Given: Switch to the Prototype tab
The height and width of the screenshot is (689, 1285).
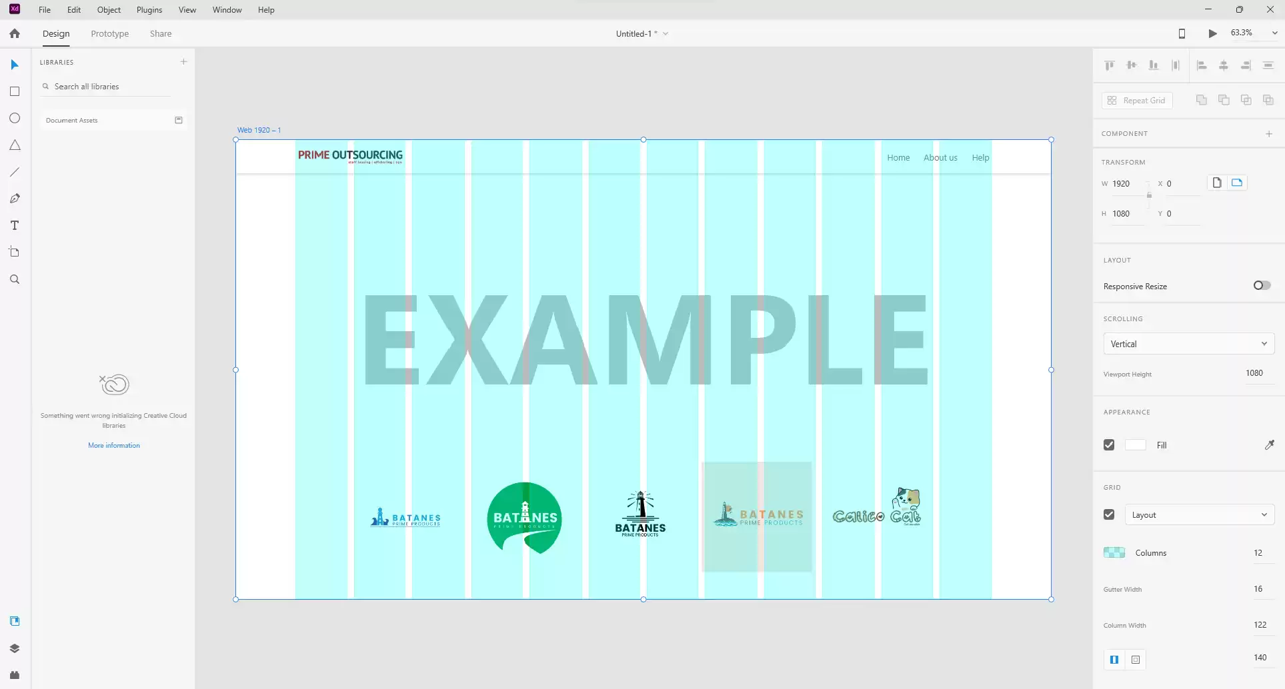Looking at the screenshot, I should (x=110, y=33).
